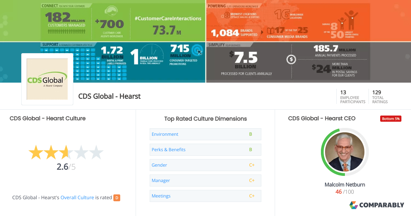The image size is (411, 216).
Task: Select the Meetings culture dimension row
Action: (206, 196)
